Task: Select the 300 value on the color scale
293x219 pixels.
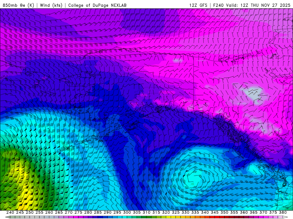Action: (x=127, y=212)
